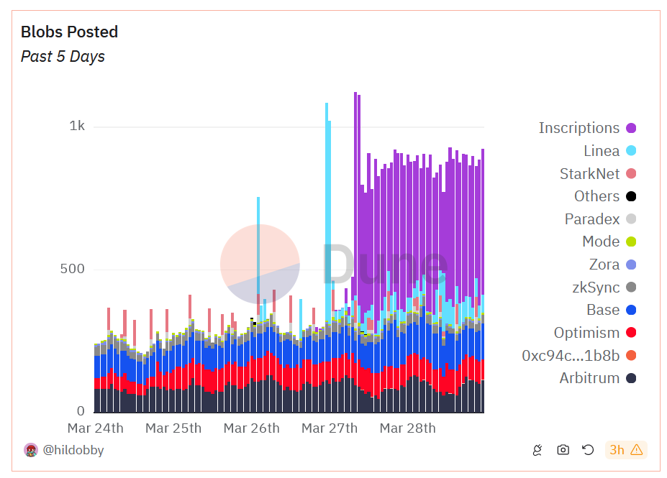Click the plug icon in the footer toolbar
Image resolution: width=667 pixels, height=478 pixels.
click(x=537, y=450)
